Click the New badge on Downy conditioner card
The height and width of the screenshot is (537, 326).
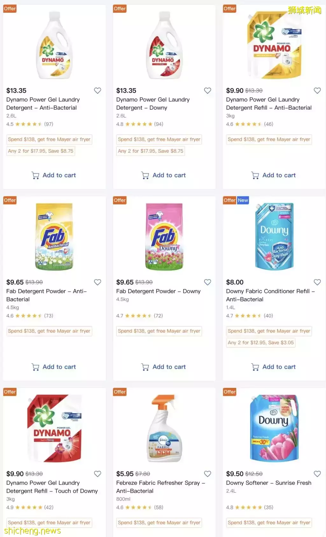pos(243,200)
